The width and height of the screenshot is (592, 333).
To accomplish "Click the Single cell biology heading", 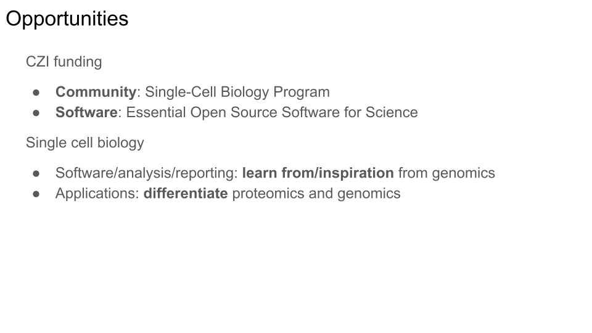I will point(85,142).
